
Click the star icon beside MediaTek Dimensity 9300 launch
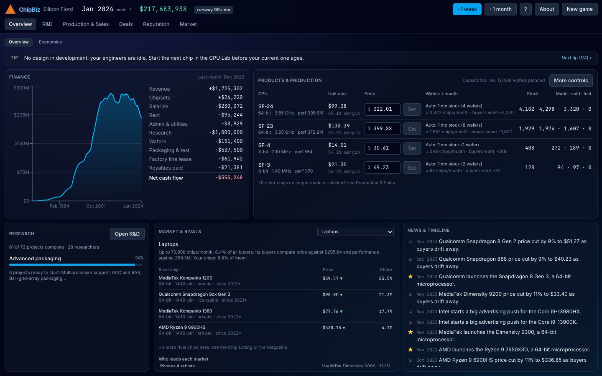coord(411,332)
